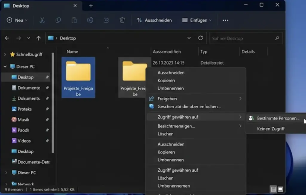This screenshot has width=306, height=195.
Task: Collapse the expanded Dieser PC node
Action: (5, 67)
